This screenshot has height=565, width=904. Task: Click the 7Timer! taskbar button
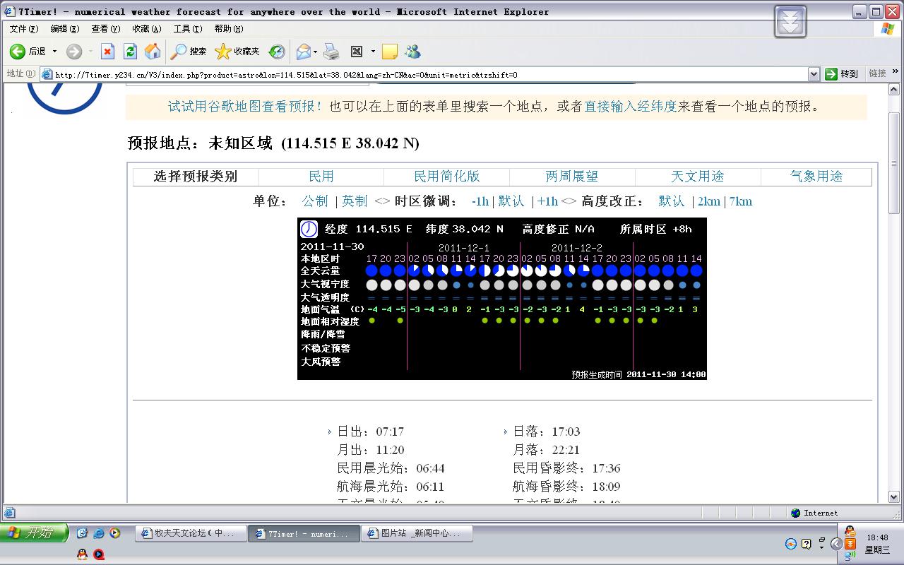click(304, 534)
